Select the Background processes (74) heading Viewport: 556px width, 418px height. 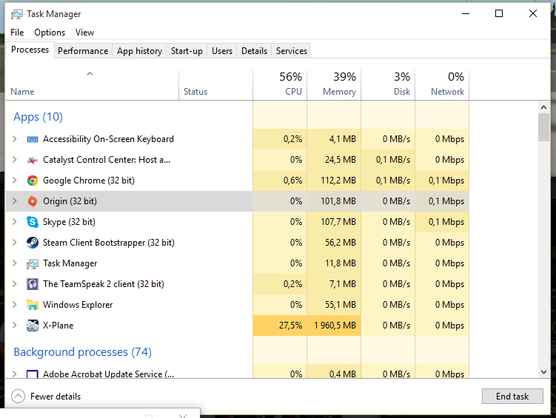click(83, 352)
